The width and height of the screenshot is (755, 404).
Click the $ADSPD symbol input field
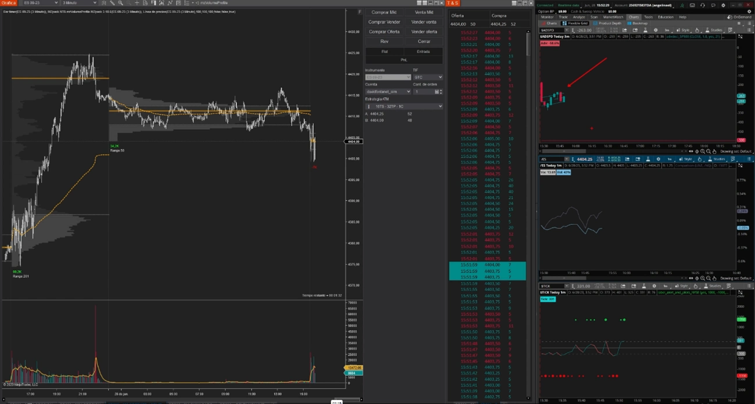pyautogui.click(x=552, y=30)
